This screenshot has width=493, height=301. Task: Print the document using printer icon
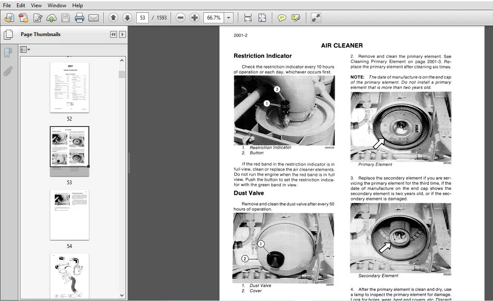pos(79,18)
